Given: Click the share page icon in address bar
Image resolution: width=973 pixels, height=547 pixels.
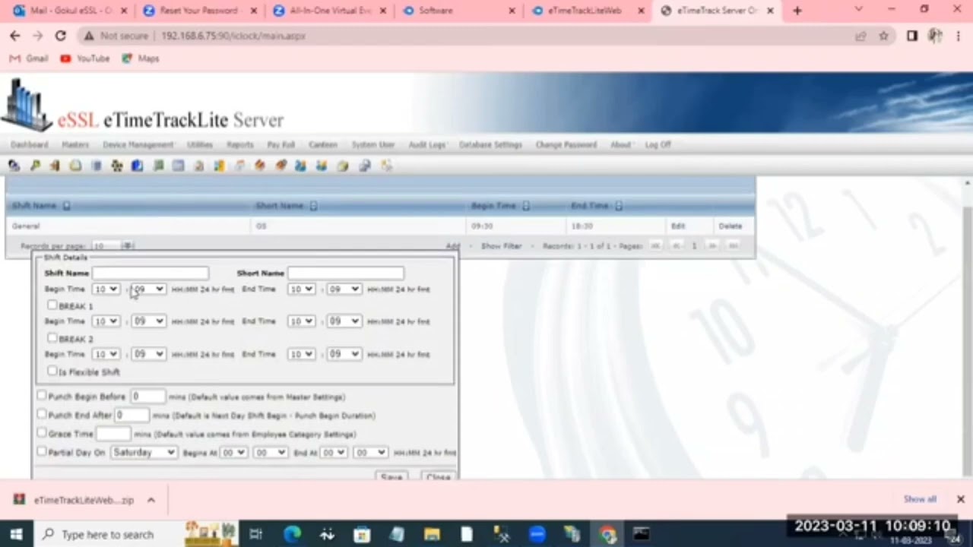Looking at the screenshot, I should pos(860,36).
